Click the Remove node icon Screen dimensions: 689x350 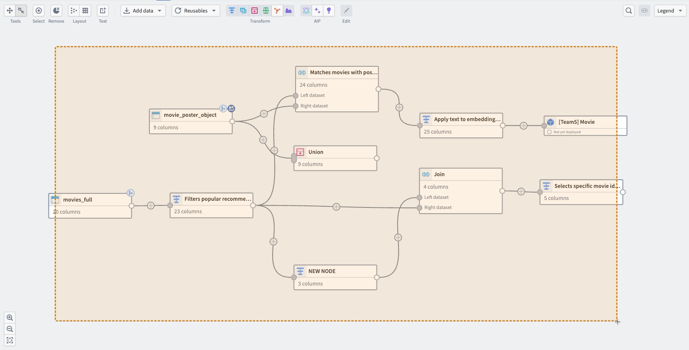coord(56,11)
